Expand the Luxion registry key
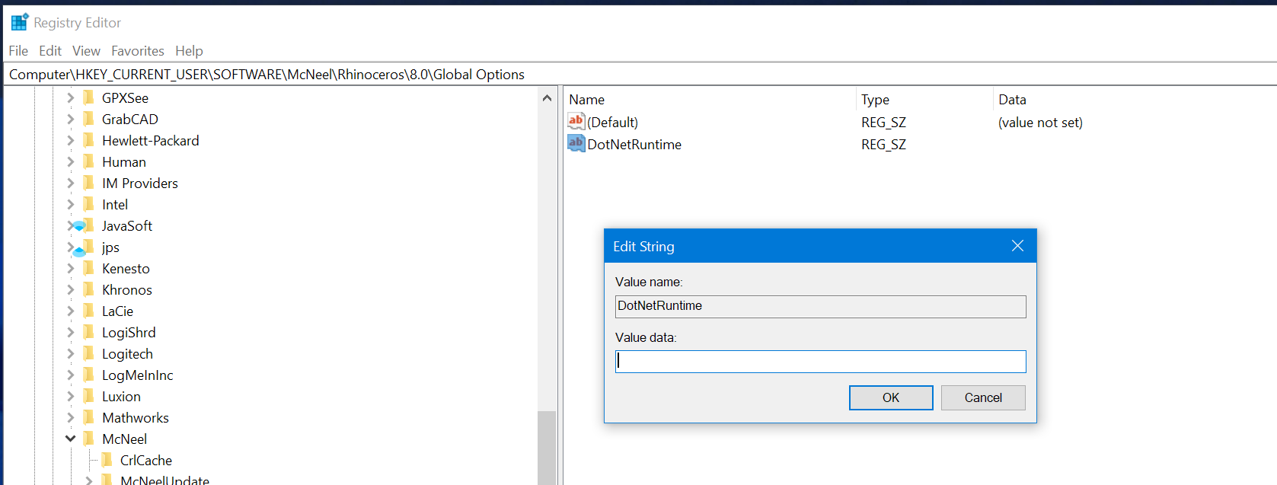Screen dimensions: 1277x485 (70, 396)
